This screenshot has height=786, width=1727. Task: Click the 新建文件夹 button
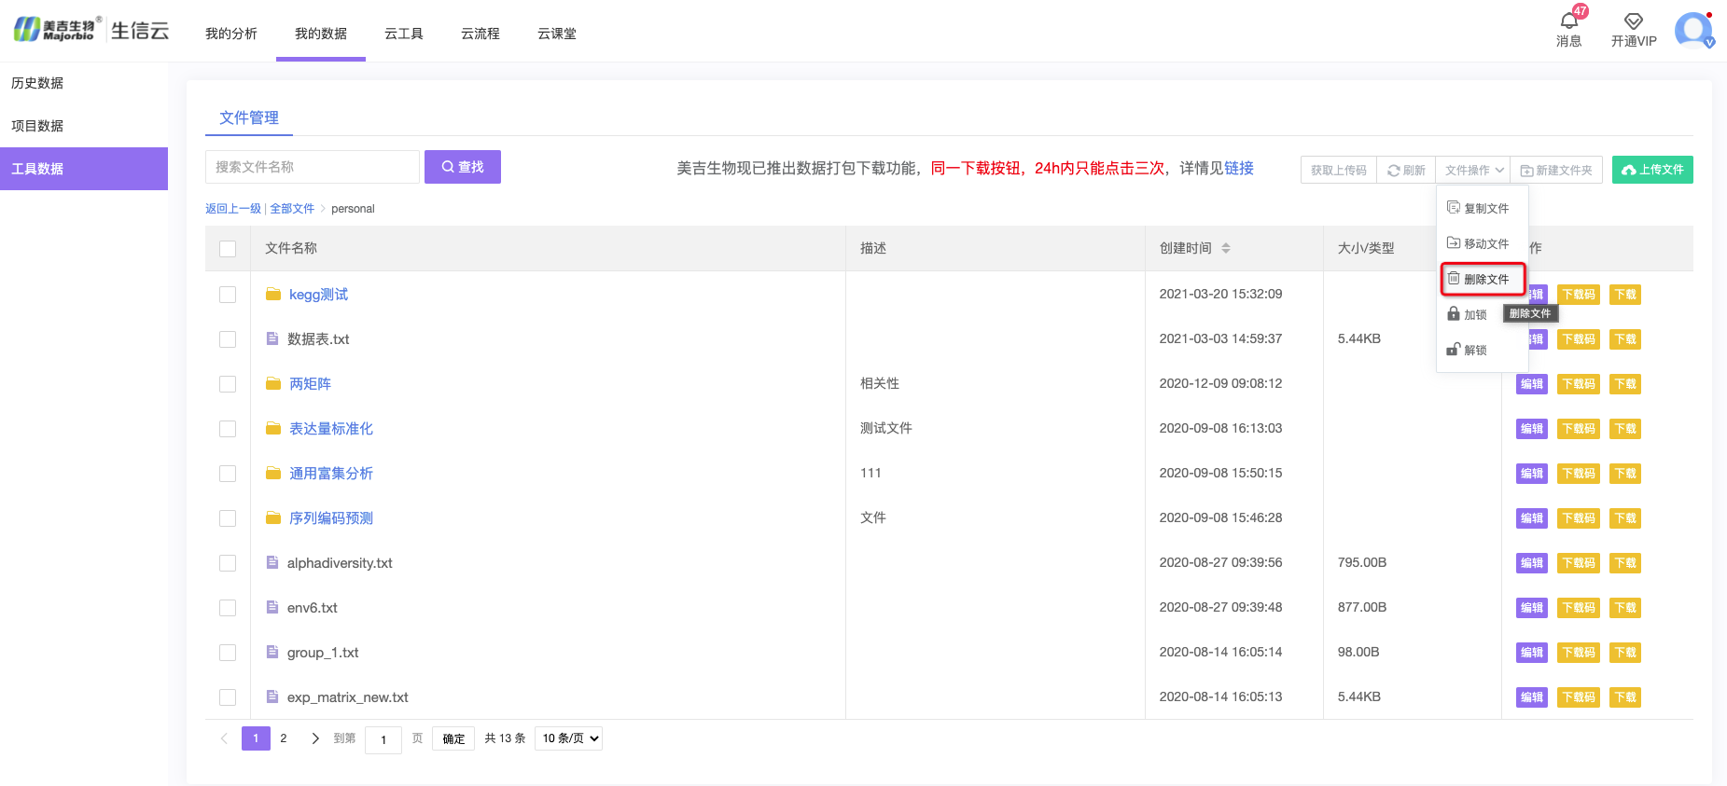pyautogui.click(x=1556, y=170)
